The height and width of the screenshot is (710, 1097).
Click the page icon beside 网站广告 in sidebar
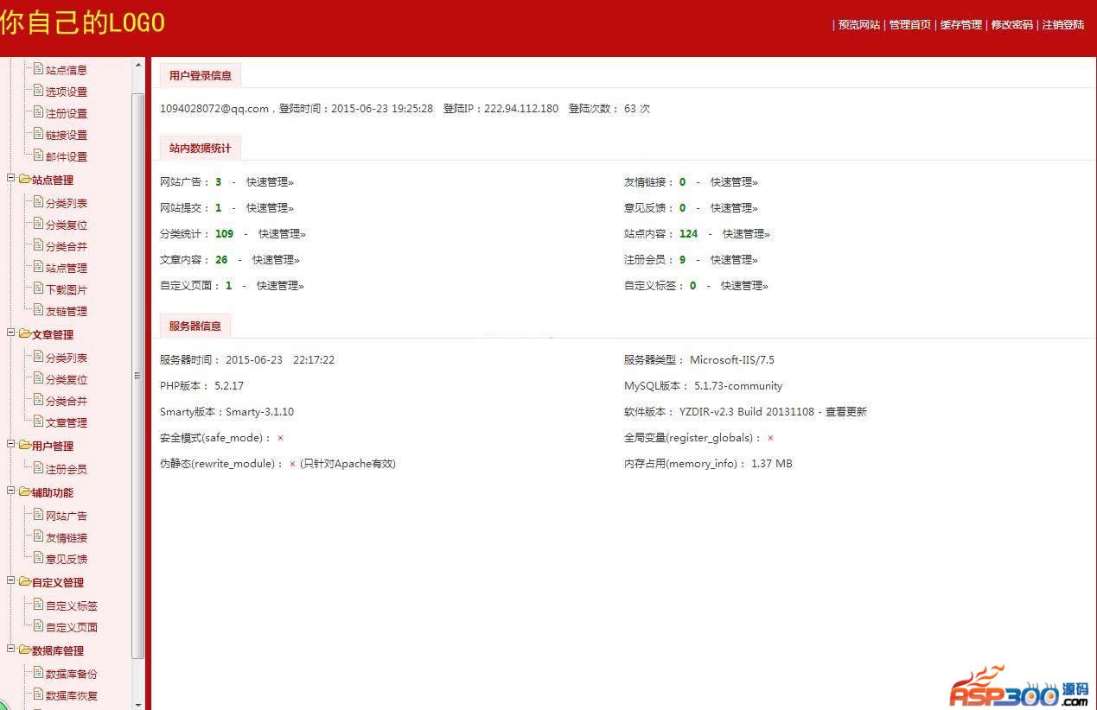click(x=38, y=515)
